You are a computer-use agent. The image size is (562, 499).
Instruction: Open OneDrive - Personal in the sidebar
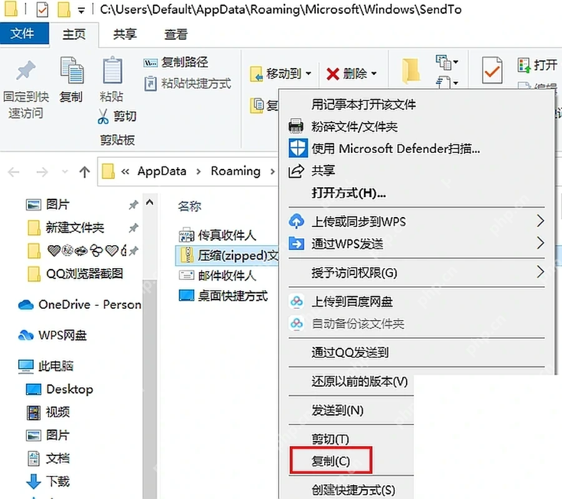[79, 304]
